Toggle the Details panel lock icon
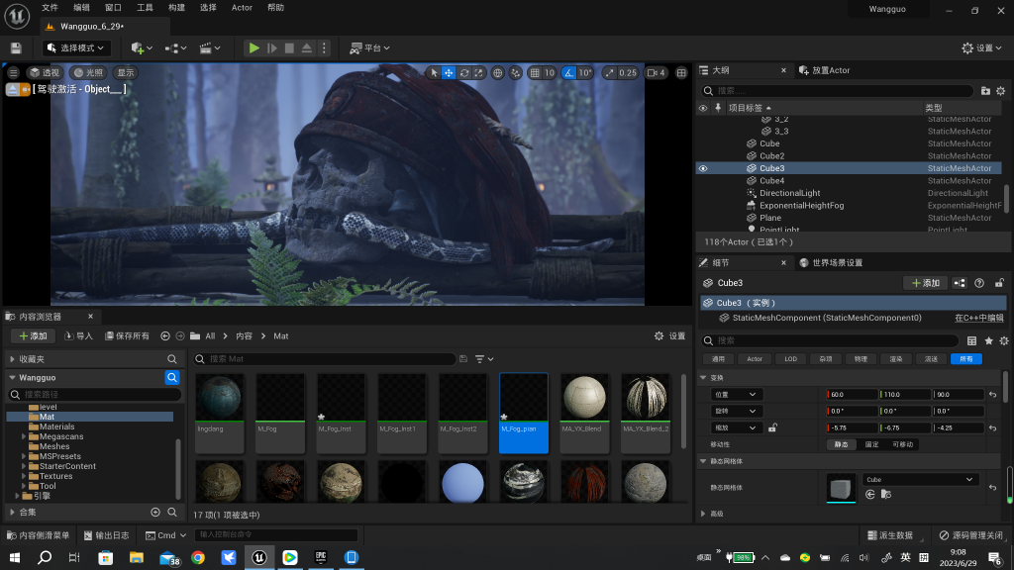1014x570 pixels. [999, 283]
